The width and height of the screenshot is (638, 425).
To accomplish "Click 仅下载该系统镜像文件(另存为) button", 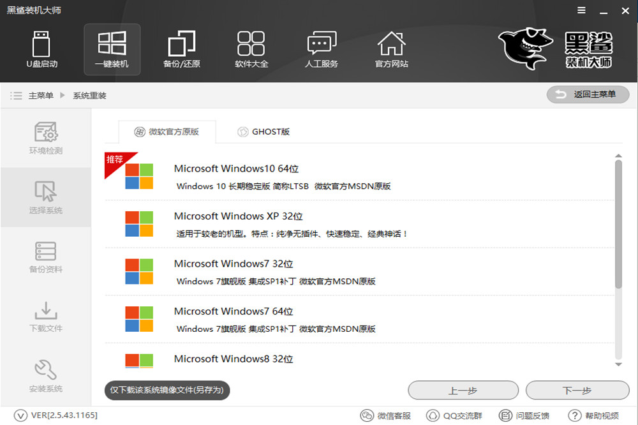I will coord(167,390).
